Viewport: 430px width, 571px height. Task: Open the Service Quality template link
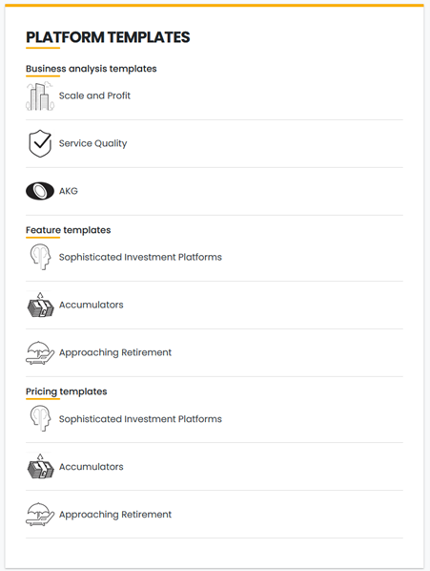click(93, 143)
